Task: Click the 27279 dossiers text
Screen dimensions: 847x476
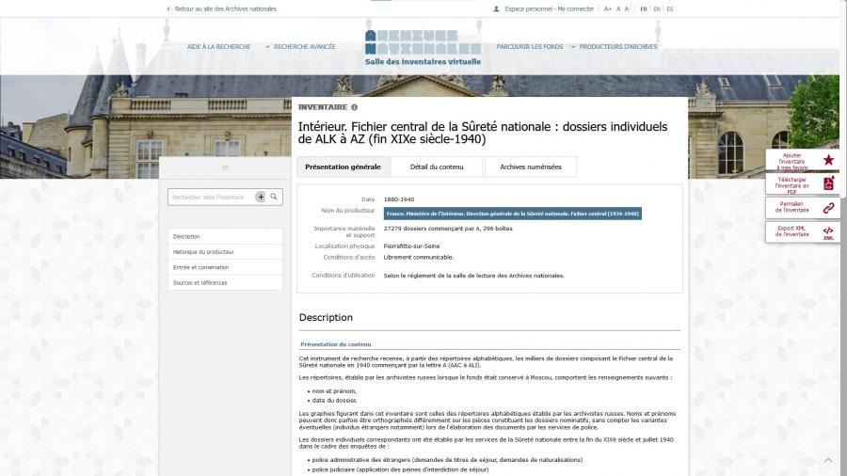Action: pyautogui.click(x=448, y=229)
